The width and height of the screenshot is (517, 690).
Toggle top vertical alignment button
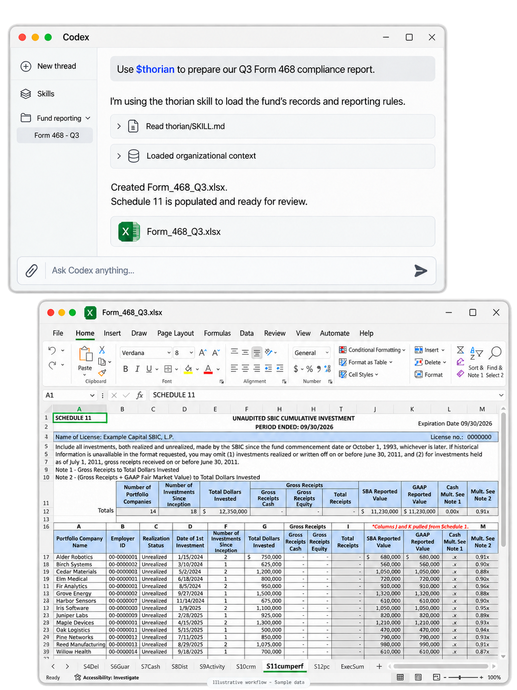[x=234, y=352]
